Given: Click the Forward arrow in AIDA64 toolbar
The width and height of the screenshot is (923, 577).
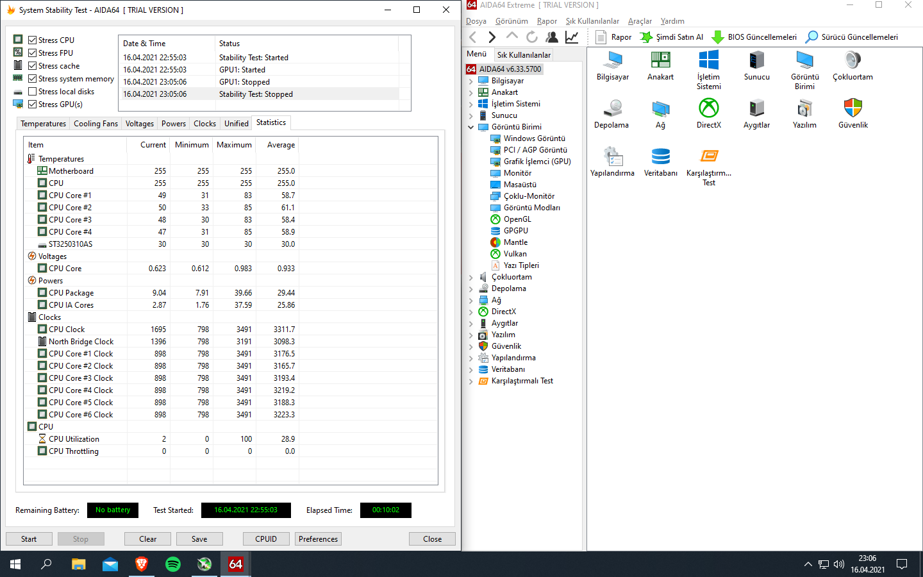Looking at the screenshot, I should [x=492, y=37].
